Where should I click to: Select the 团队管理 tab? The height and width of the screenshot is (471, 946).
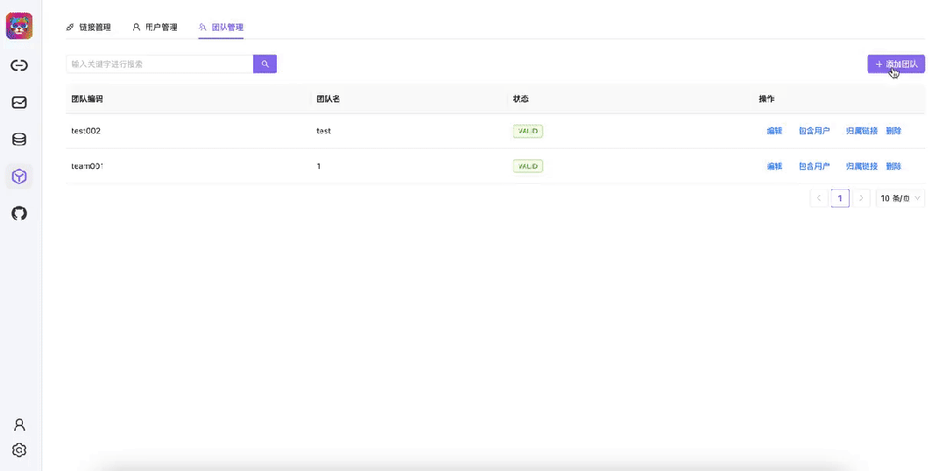coord(221,27)
